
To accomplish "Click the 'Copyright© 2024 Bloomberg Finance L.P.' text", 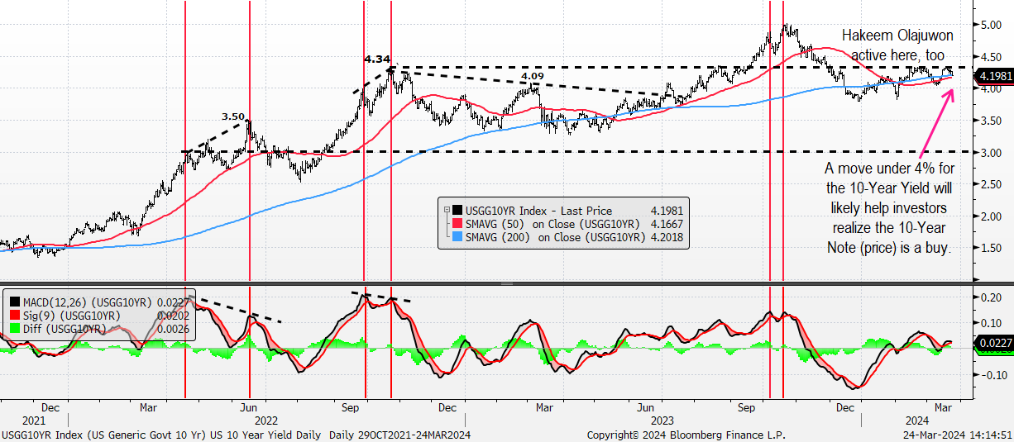I will coord(686,435).
